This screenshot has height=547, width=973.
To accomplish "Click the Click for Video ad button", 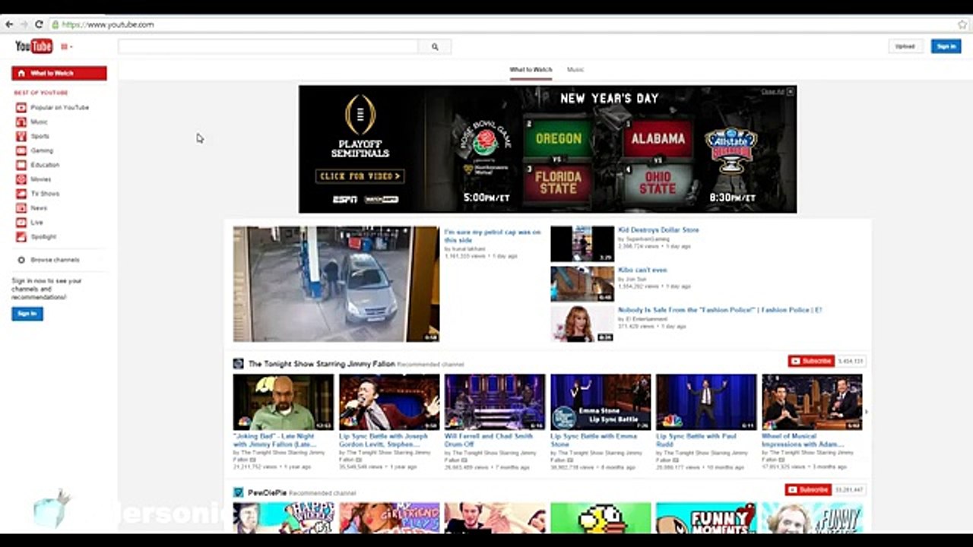I will point(360,176).
